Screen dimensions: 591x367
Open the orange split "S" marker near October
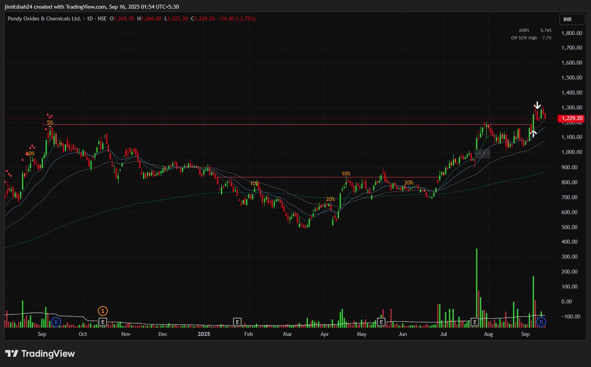coord(102,311)
